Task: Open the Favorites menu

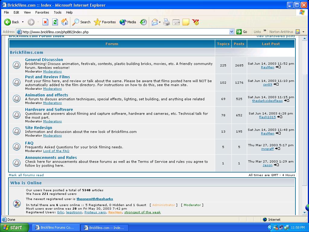Action: pyautogui.click(x=42, y=12)
